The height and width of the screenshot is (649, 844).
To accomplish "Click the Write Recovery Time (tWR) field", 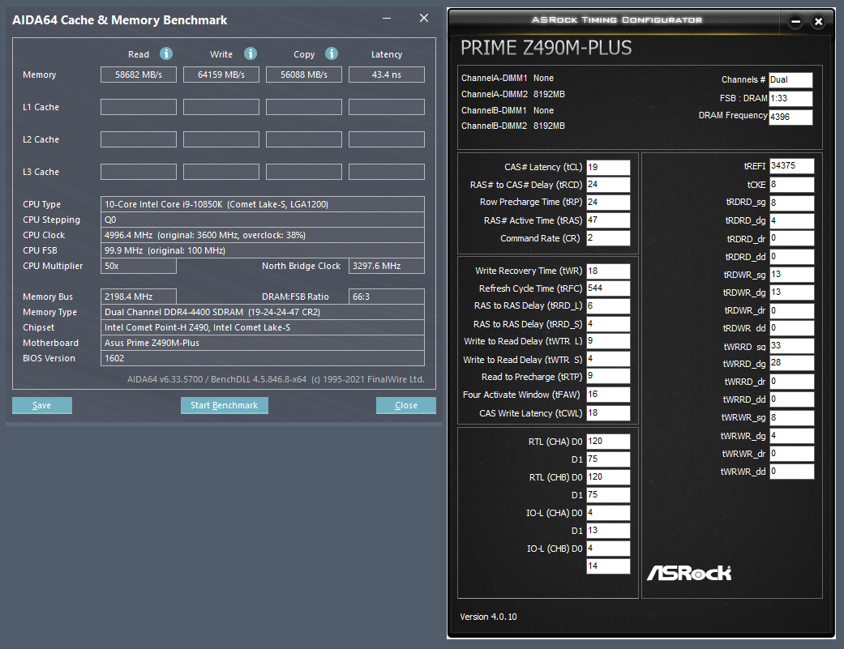I will (x=608, y=271).
